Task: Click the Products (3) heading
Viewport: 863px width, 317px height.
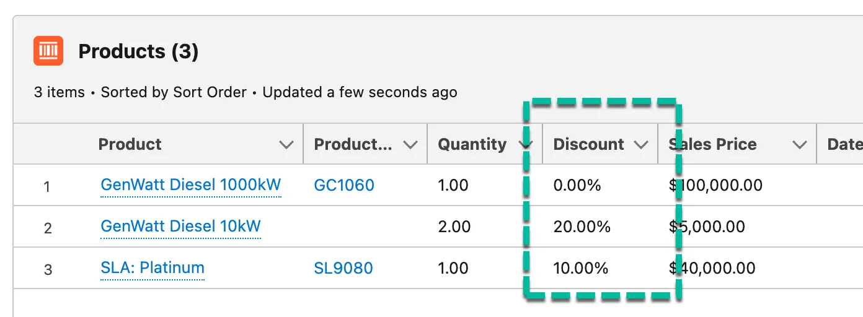Action: 138,51
